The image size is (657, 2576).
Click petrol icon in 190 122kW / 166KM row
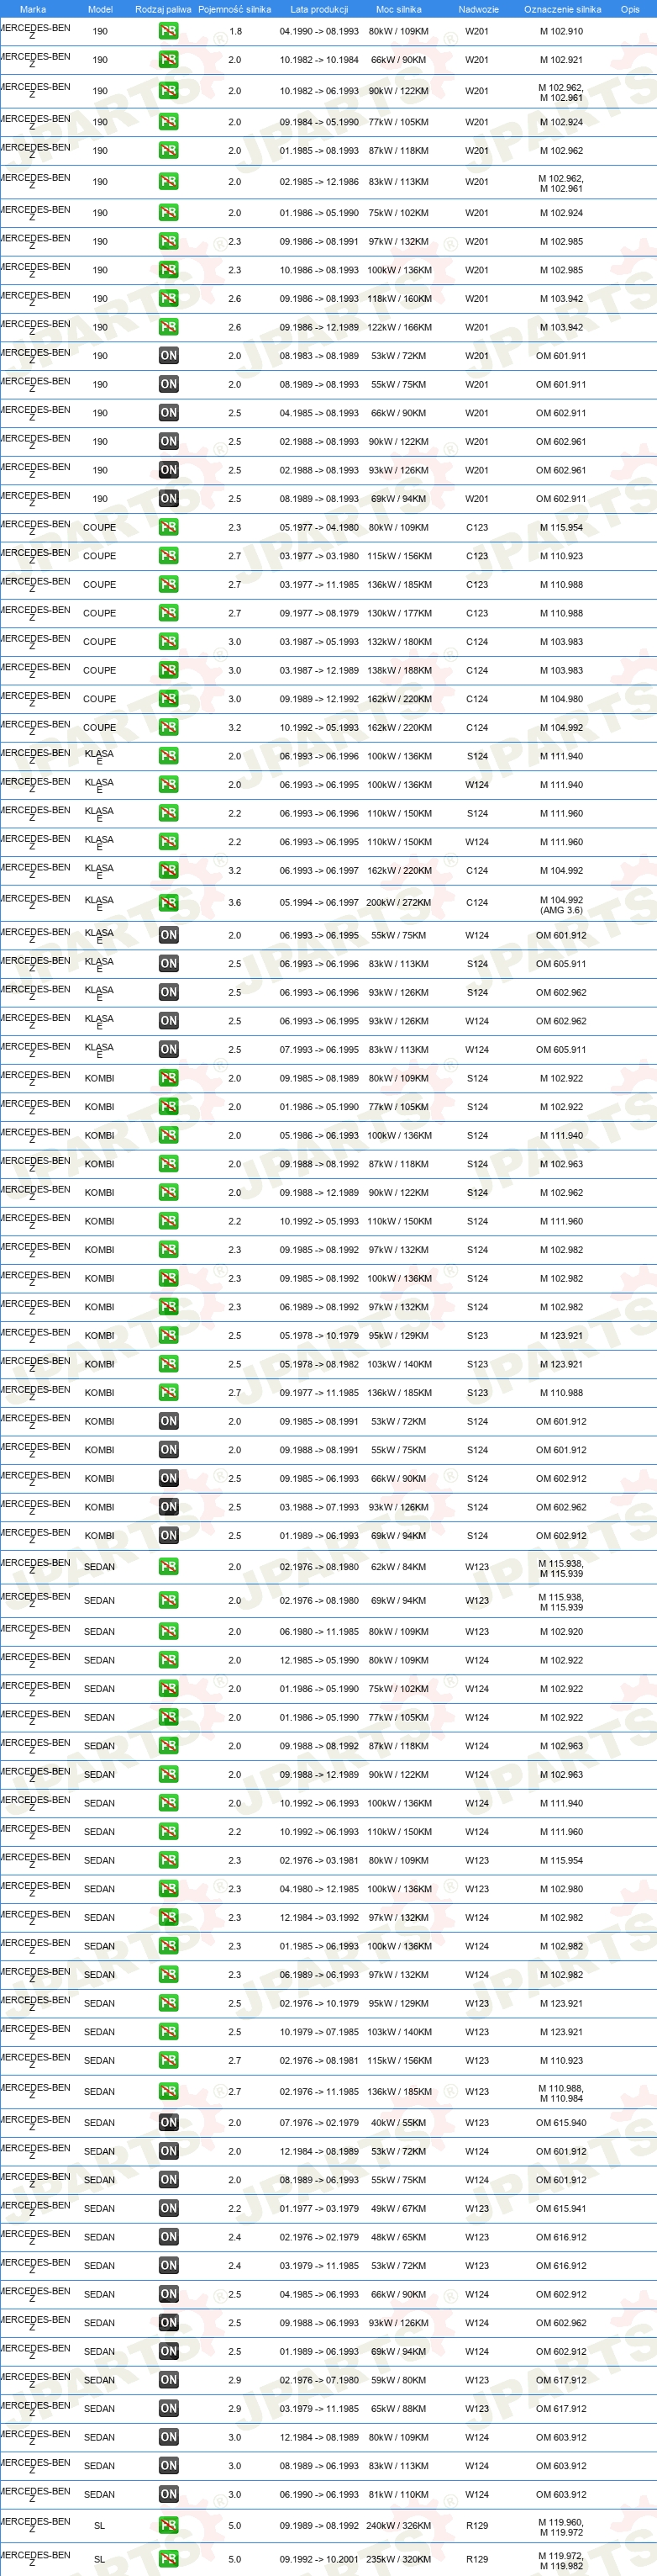(169, 327)
